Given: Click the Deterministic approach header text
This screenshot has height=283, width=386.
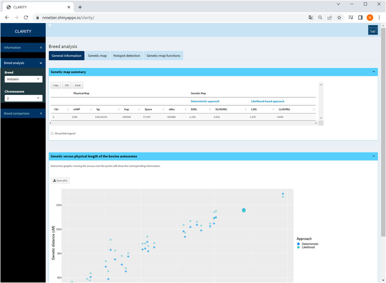Looking at the screenshot, I should click(x=205, y=101).
